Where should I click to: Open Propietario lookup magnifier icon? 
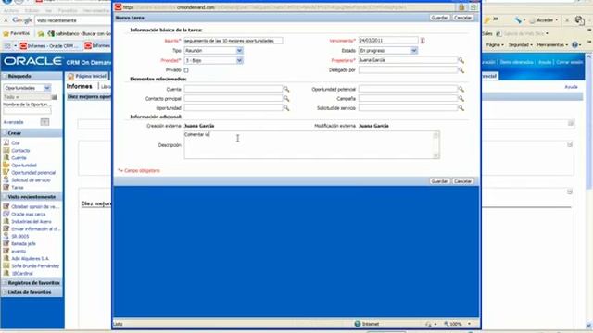(x=461, y=60)
